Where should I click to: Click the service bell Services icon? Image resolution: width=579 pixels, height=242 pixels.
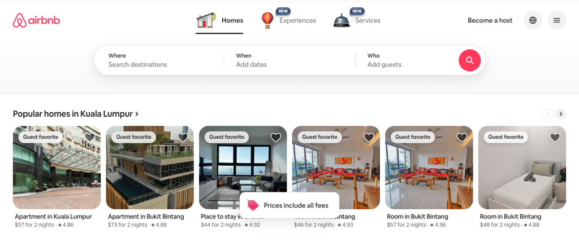click(342, 21)
